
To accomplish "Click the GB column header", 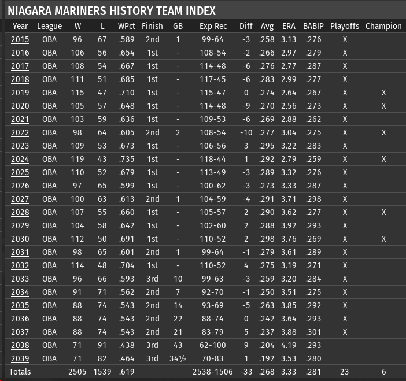I will point(178,26).
